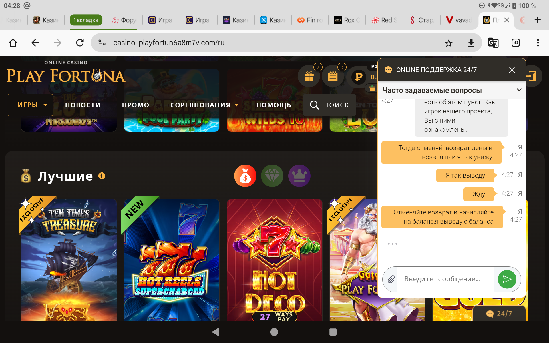
Task: Open the Hot Reels Supercharged game thumbnail
Action: coord(172,260)
